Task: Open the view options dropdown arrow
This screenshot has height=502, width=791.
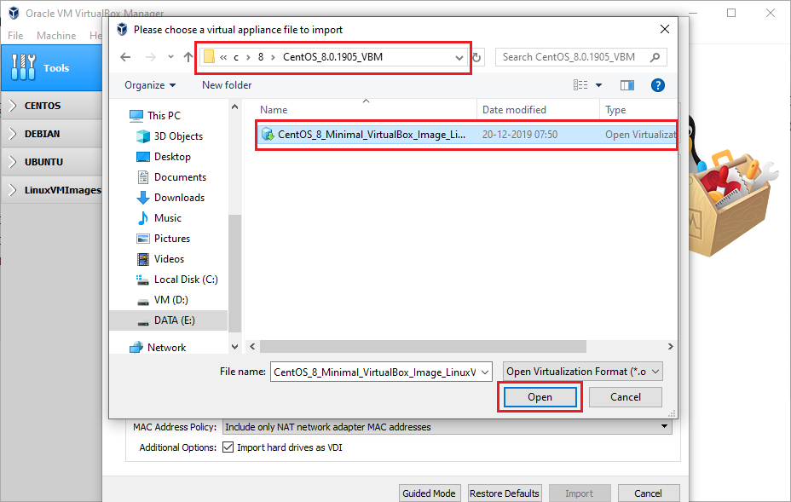Action: (599, 85)
